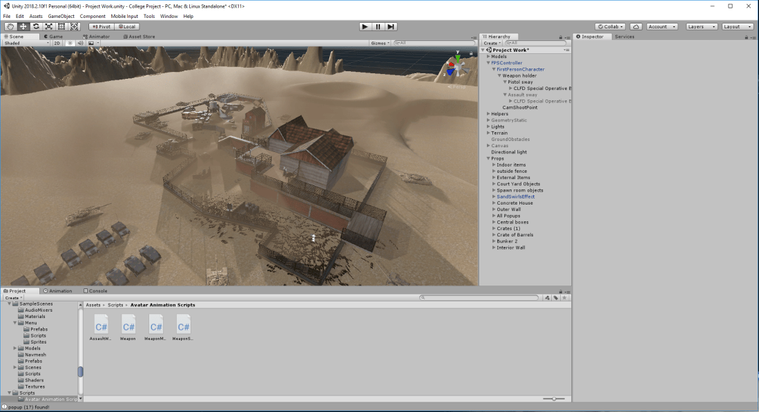This screenshot has height=412, width=759.
Task: Open the cloud Services button
Action: click(636, 27)
